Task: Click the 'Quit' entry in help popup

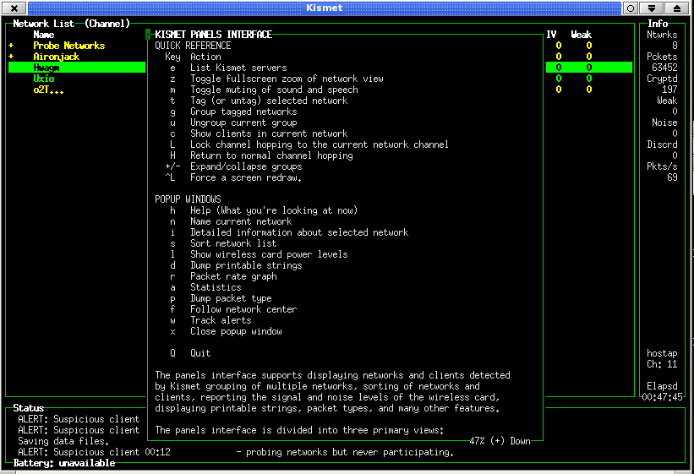Action: click(x=199, y=353)
